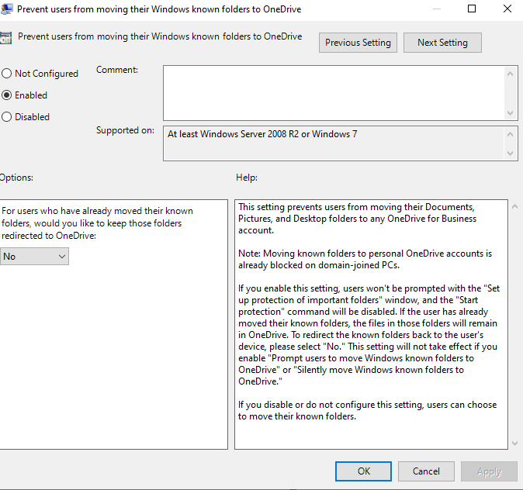Close the dialog with the X button
Screen dimensions: 523x490
507,9
